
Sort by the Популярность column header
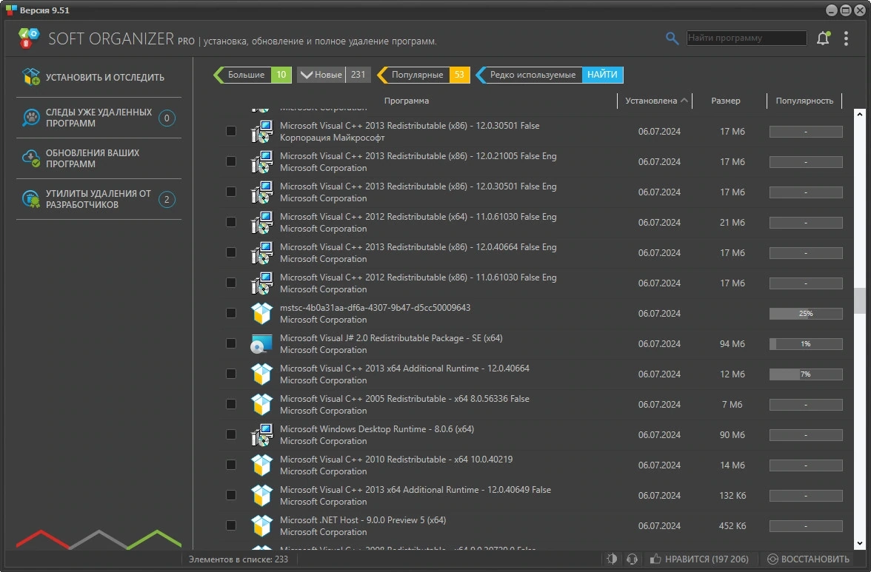pyautogui.click(x=804, y=101)
